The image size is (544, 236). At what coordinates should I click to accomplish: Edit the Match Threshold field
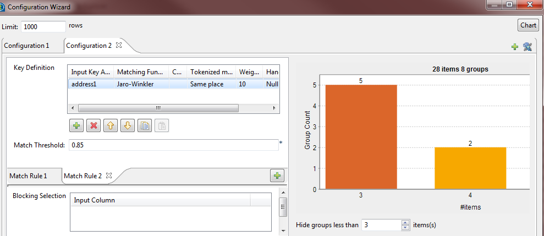pyautogui.click(x=173, y=145)
